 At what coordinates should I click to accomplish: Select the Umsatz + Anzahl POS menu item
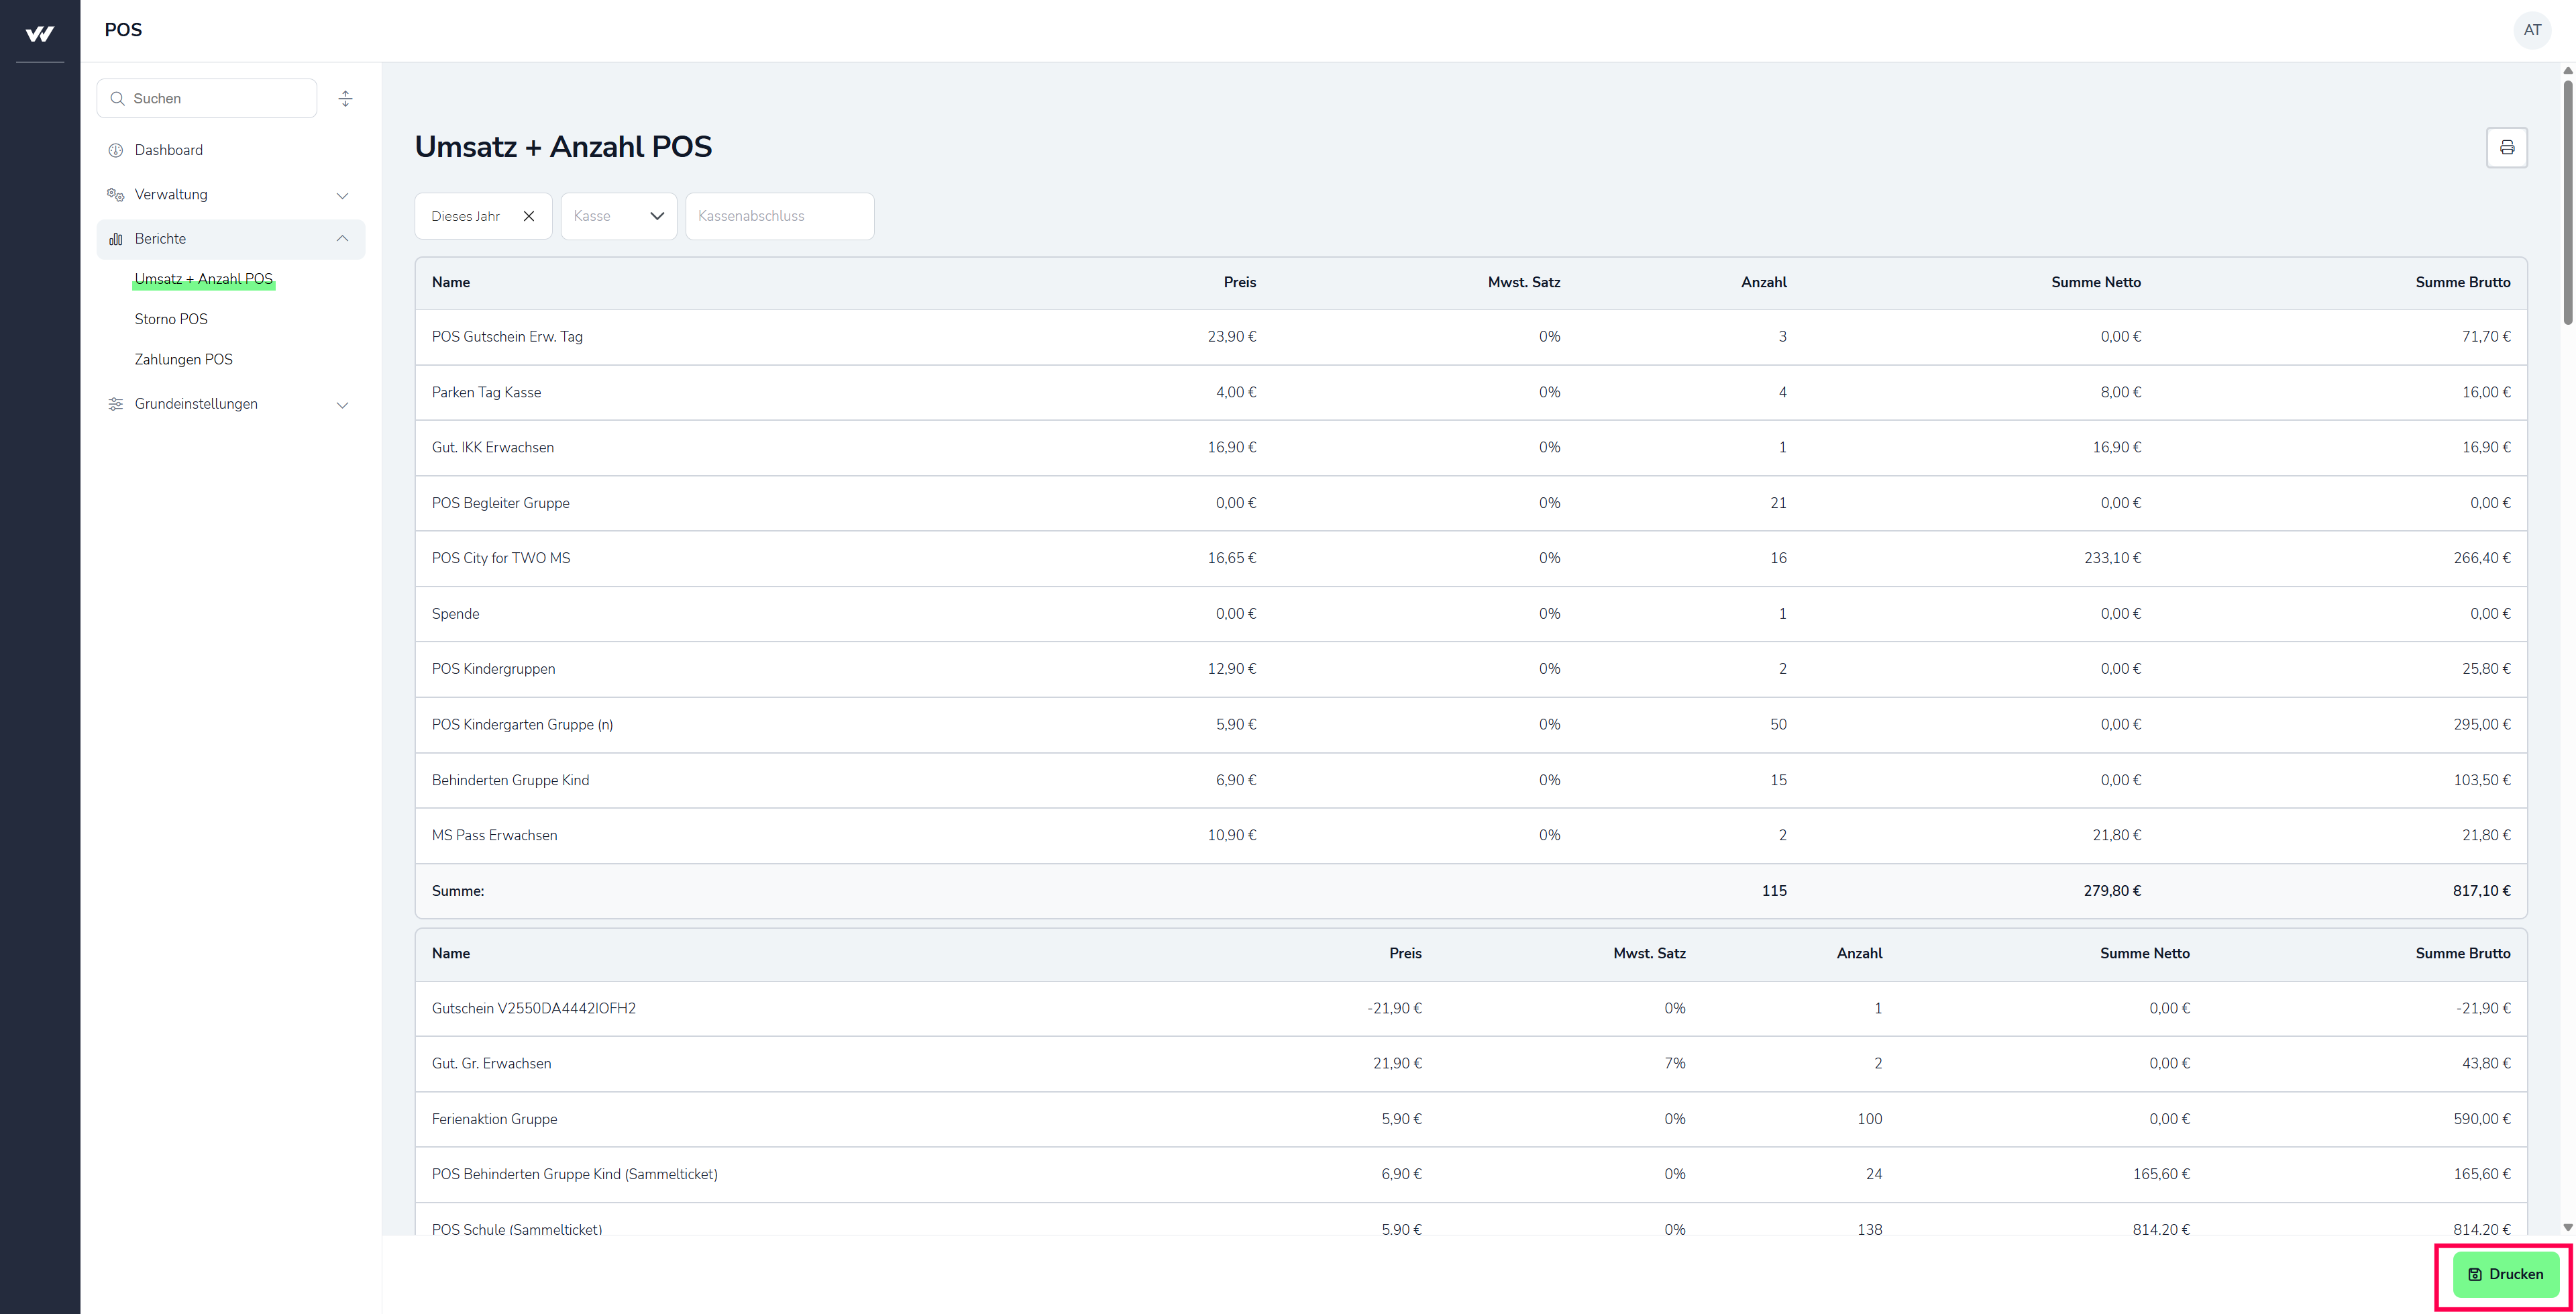tap(203, 279)
